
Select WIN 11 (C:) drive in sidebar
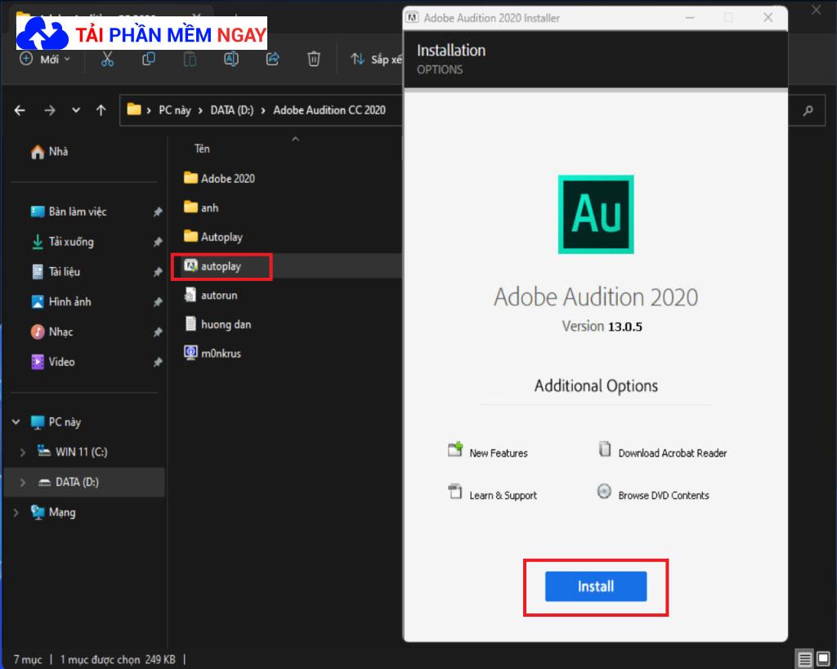pos(73,452)
